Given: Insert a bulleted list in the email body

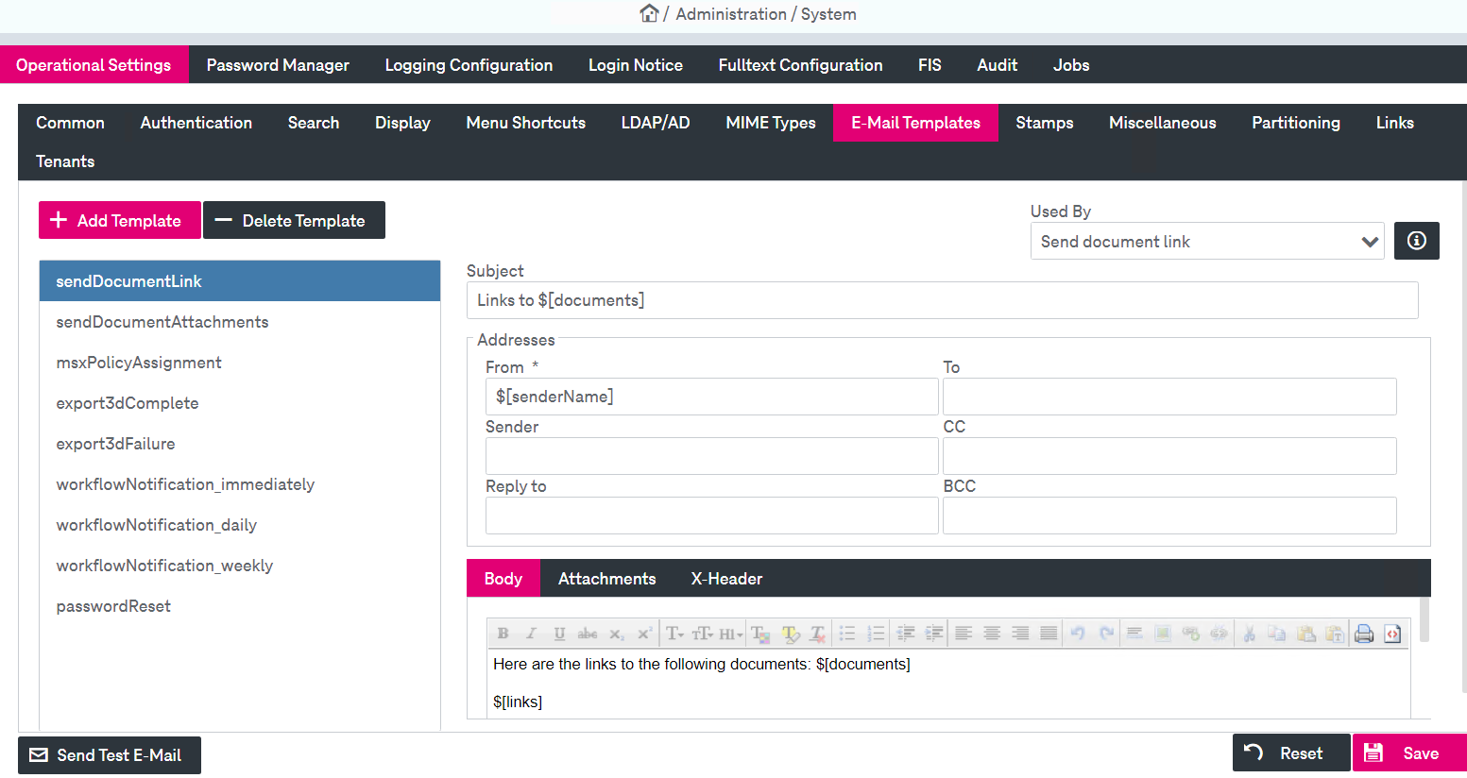Looking at the screenshot, I should click(847, 633).
